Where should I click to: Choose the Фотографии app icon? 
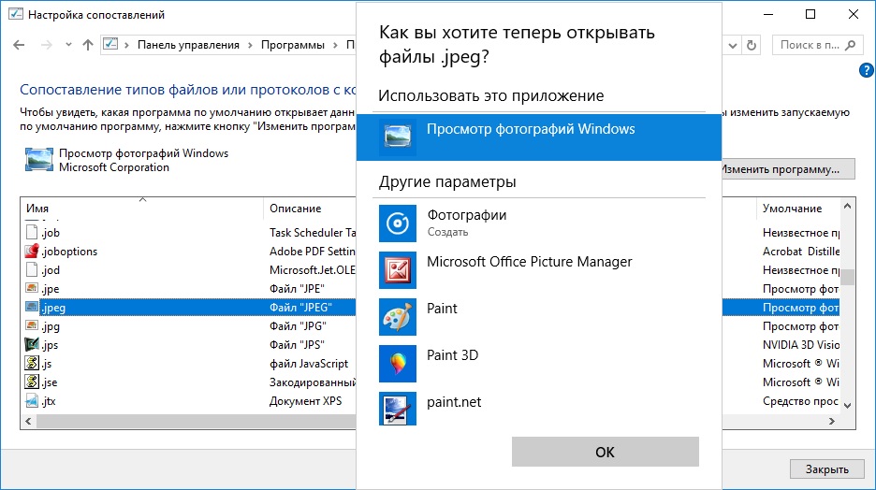[397, 223]
